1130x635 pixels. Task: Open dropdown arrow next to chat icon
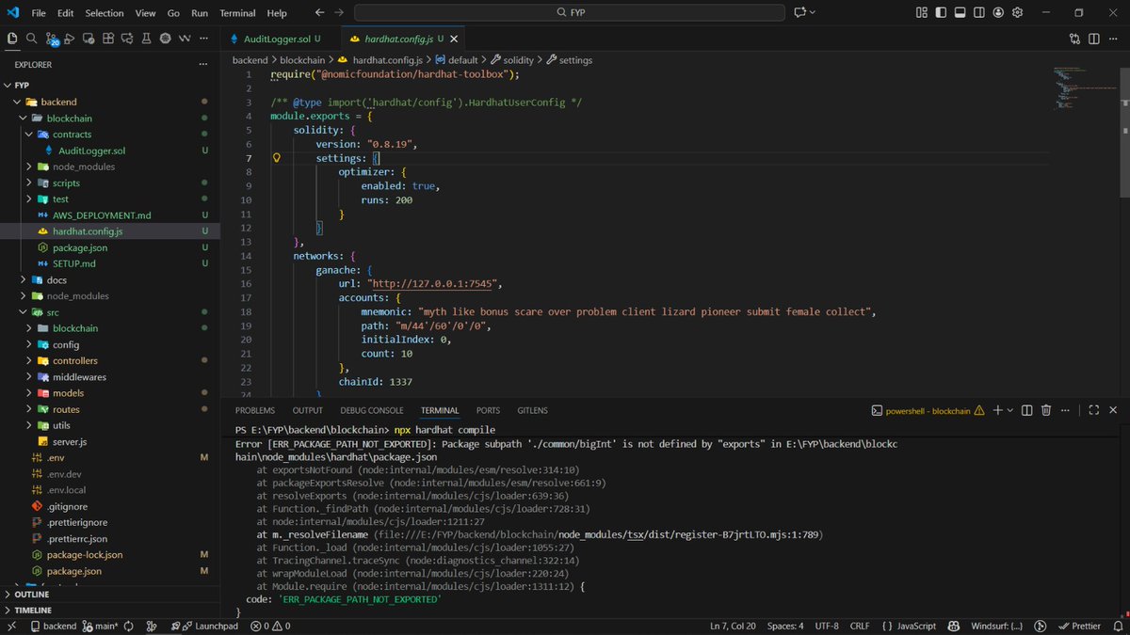[813, 13]
